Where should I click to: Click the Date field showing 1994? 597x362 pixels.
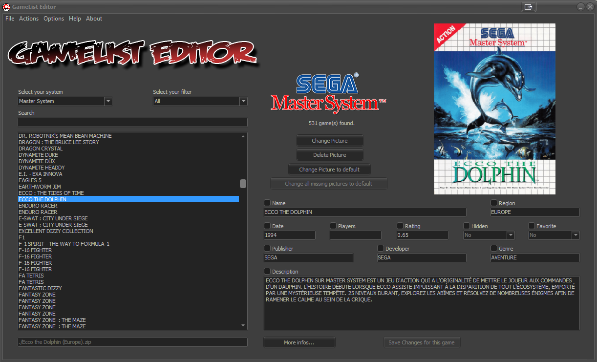tap(290, 235)
